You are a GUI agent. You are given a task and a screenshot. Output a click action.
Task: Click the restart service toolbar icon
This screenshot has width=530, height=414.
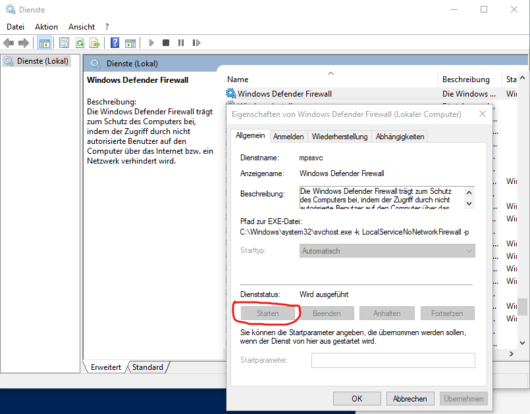(196, 43)
